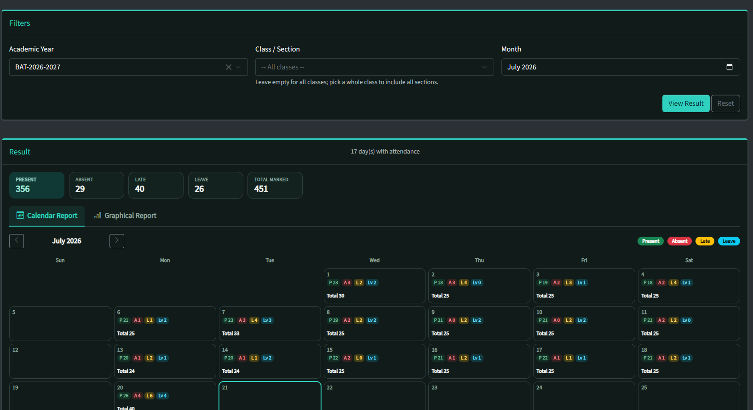This screenshot has width=753, height=410.
Task: Open the July 14 calendar day cell
Action: pos(270,361)
